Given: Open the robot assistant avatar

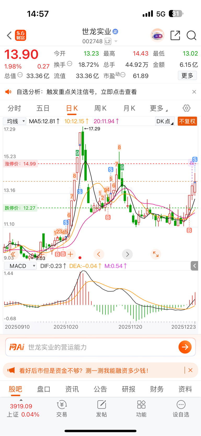Looking at the screenshot, I should 157,35.
